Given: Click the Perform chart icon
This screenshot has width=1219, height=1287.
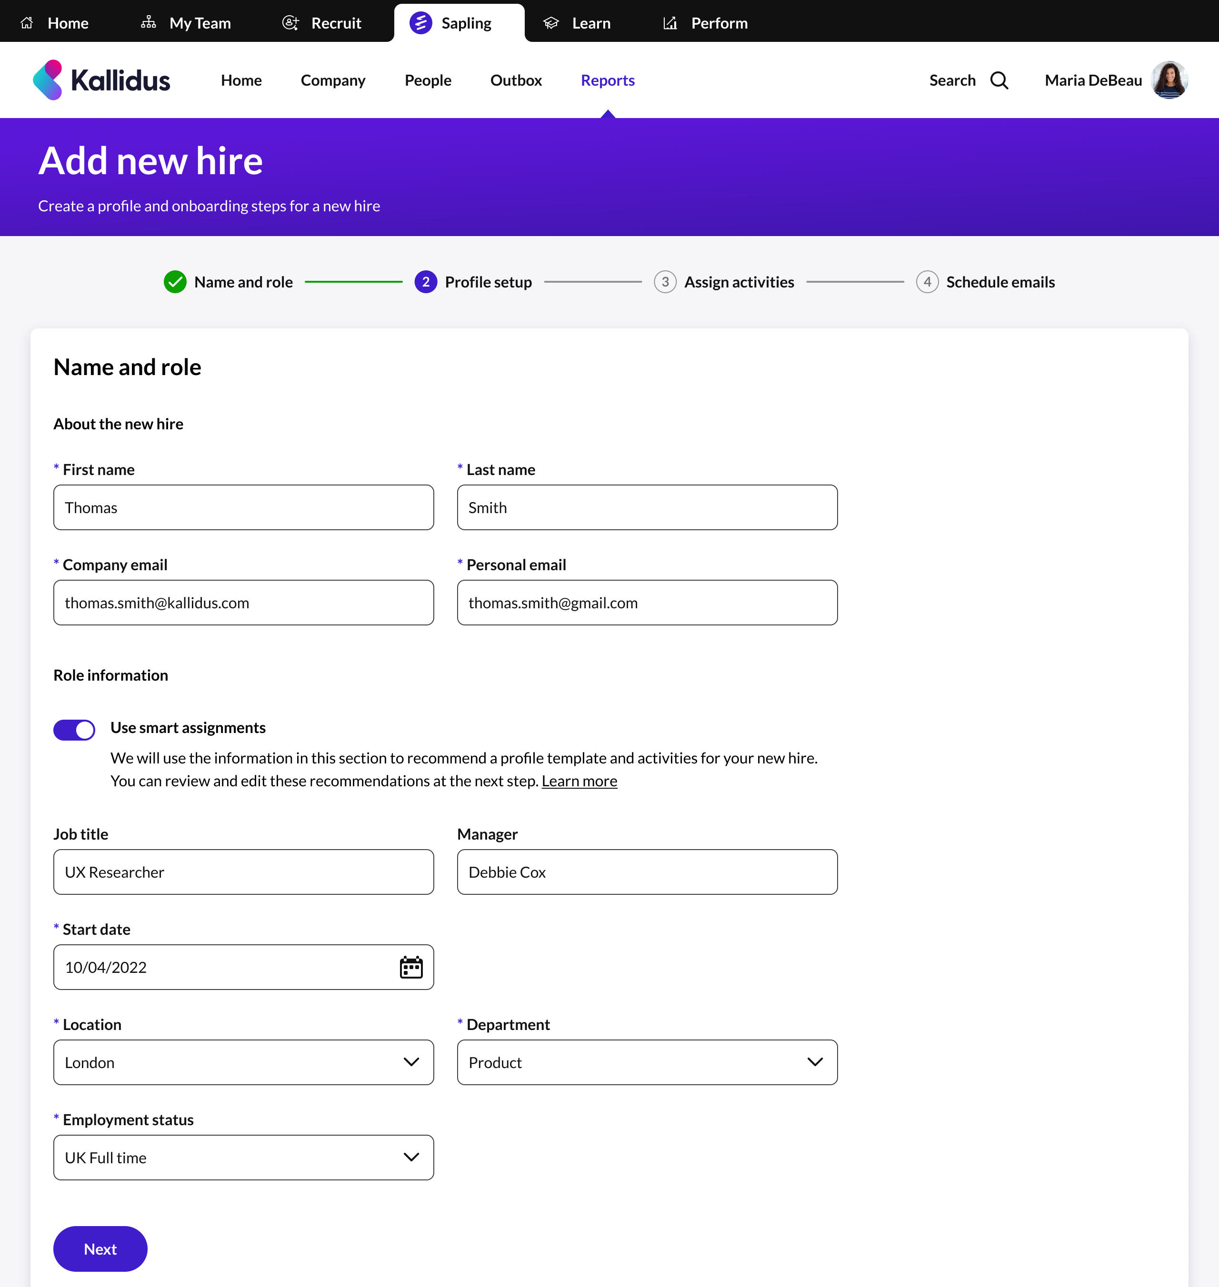Looking at the screenshot, I should [670, 23].
